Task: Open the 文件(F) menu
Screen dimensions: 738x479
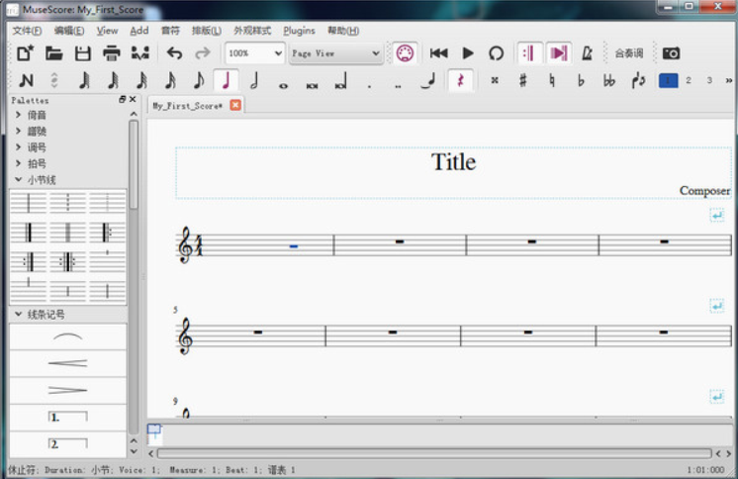Action: pos(28,31)
